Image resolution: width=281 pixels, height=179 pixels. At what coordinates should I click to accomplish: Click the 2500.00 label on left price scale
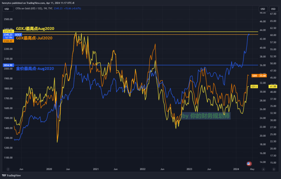[8, 19]
